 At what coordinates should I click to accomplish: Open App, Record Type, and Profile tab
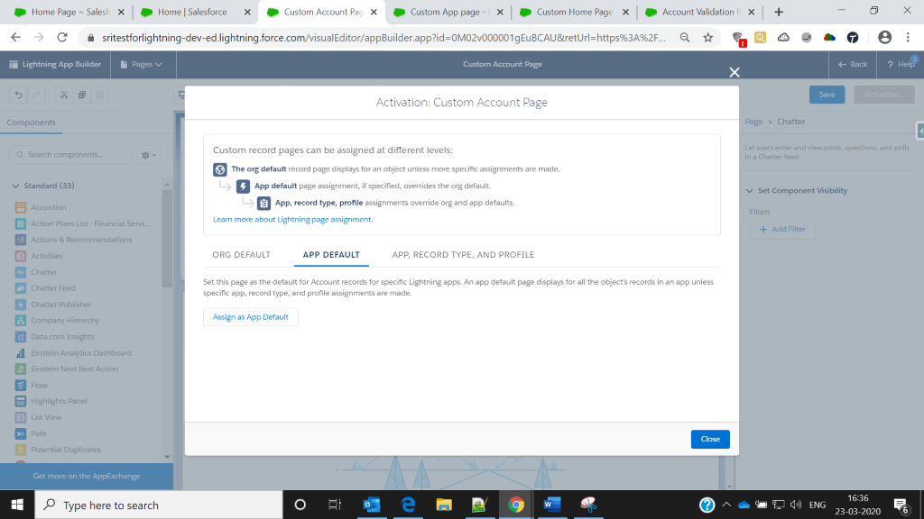click(463, 255)
